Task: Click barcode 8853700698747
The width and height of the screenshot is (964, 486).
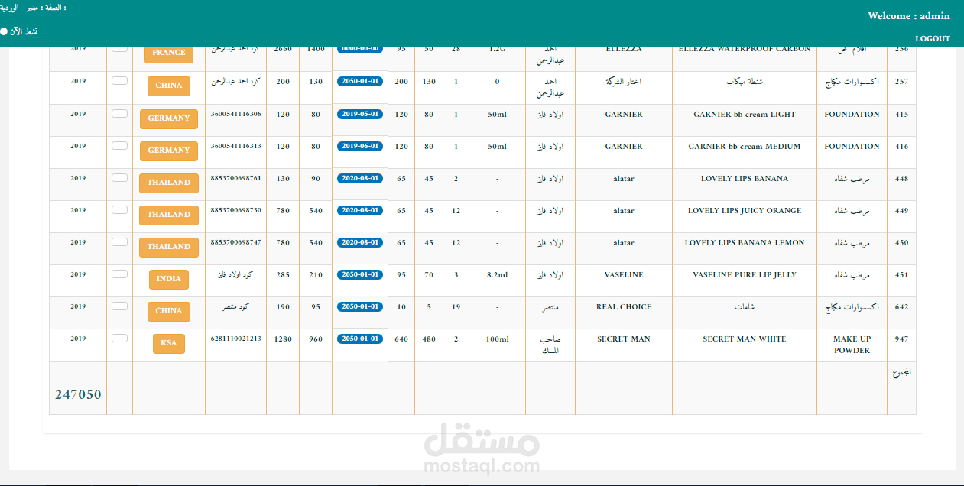Action: 235,242
